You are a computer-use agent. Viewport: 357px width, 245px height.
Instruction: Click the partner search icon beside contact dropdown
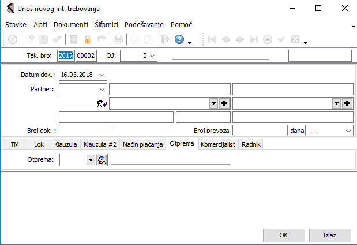102,103
